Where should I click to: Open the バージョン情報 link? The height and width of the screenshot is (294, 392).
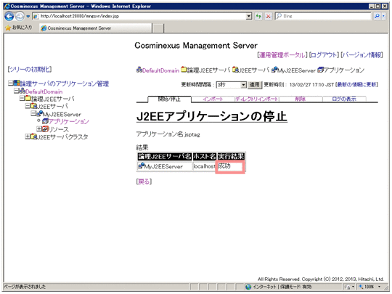coord(362,55)
